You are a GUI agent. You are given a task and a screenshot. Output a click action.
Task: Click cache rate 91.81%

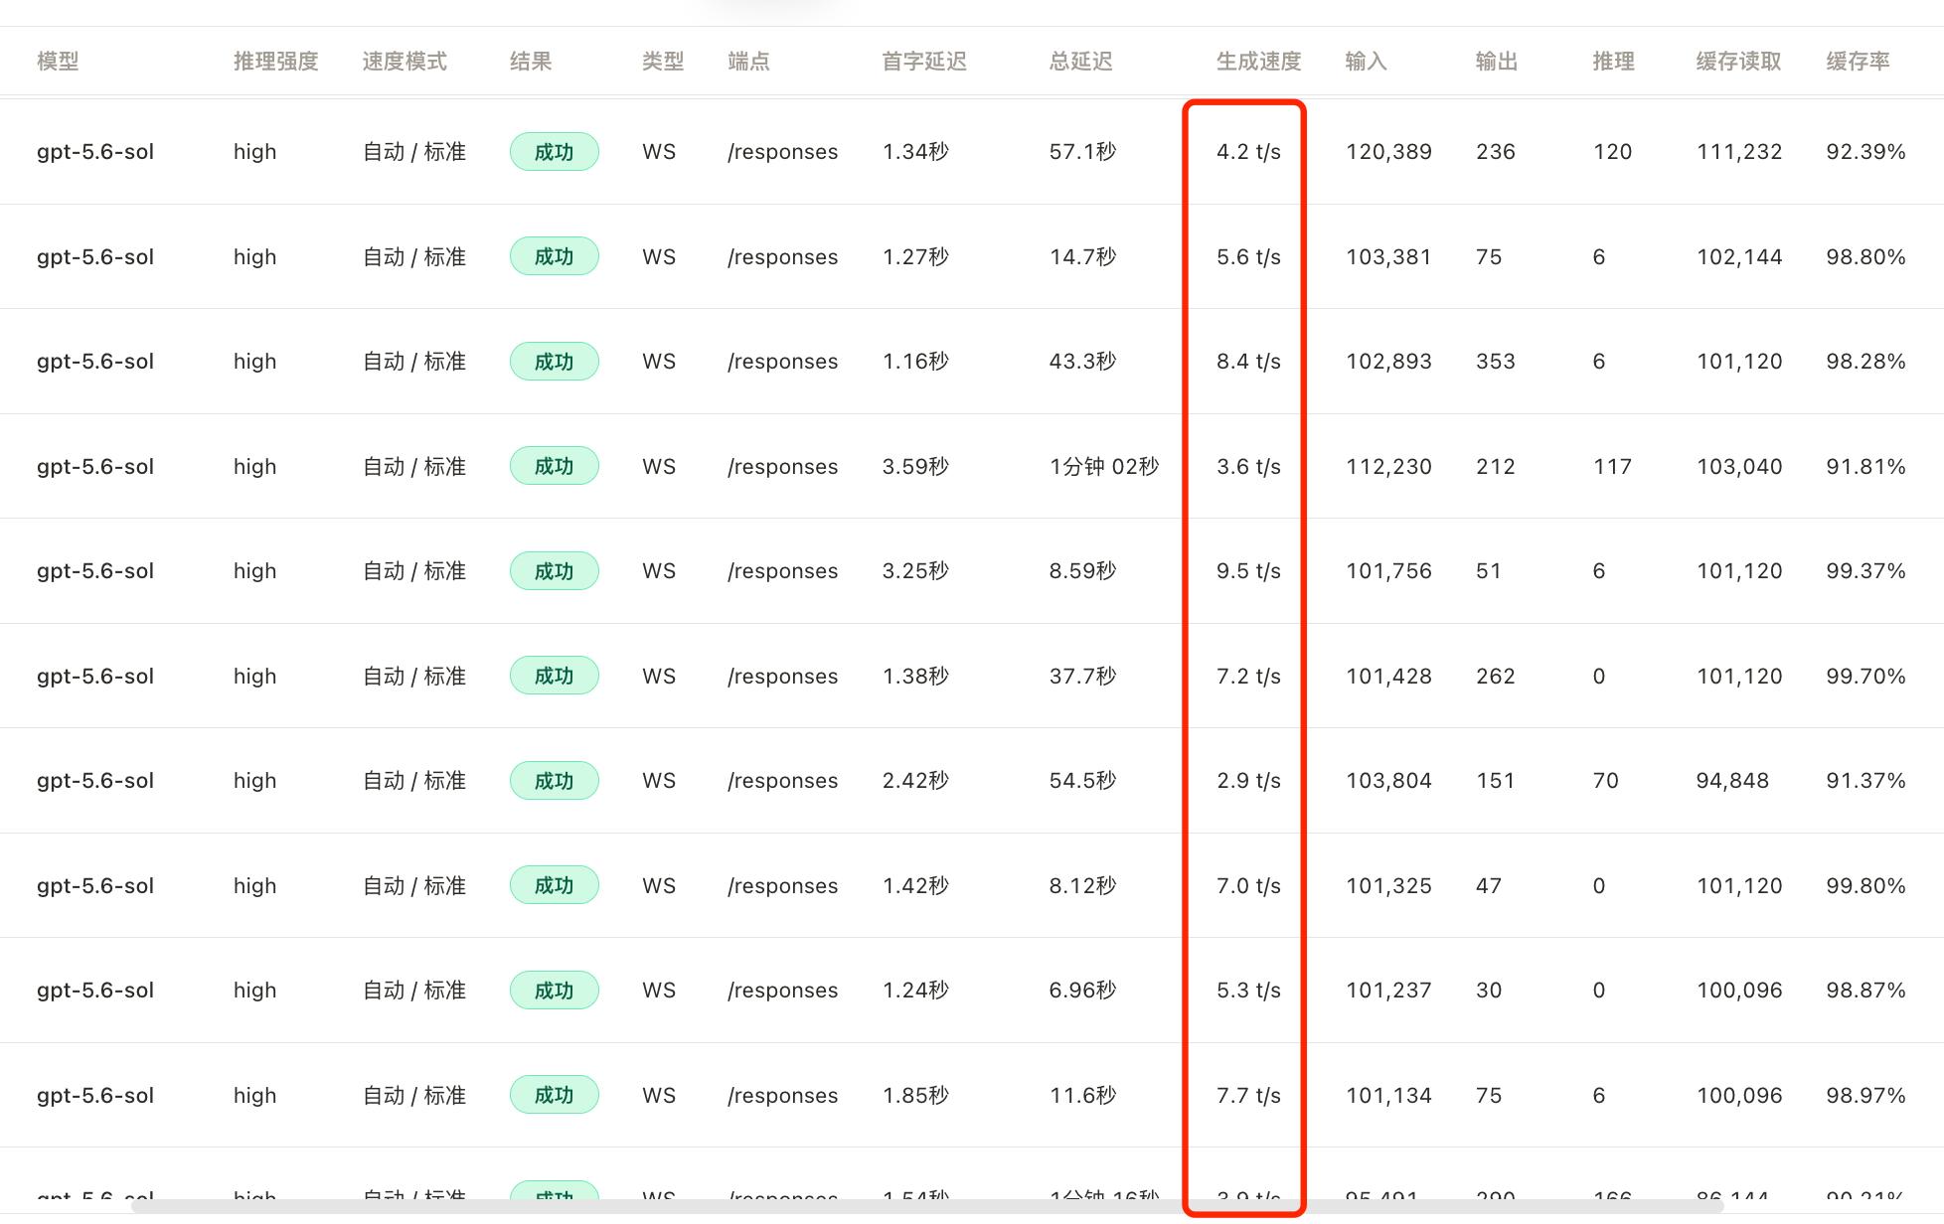pos(1866,467)
